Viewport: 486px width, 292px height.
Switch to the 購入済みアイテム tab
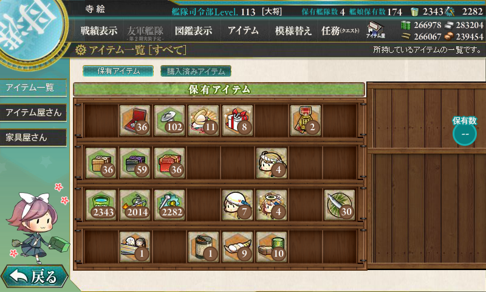tap(196, 71)
